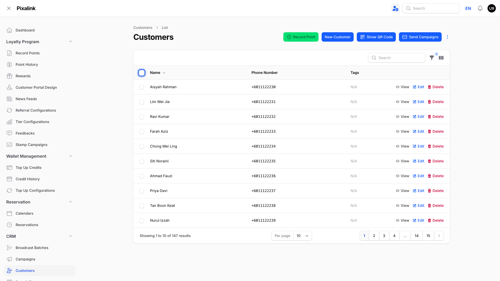Open the user settings icon beside the search box
This screenshot has width=500, height=281.
(x=395, y=8)
